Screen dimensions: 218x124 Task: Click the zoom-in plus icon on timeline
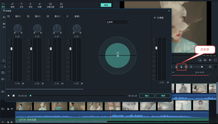coord(210,67)
